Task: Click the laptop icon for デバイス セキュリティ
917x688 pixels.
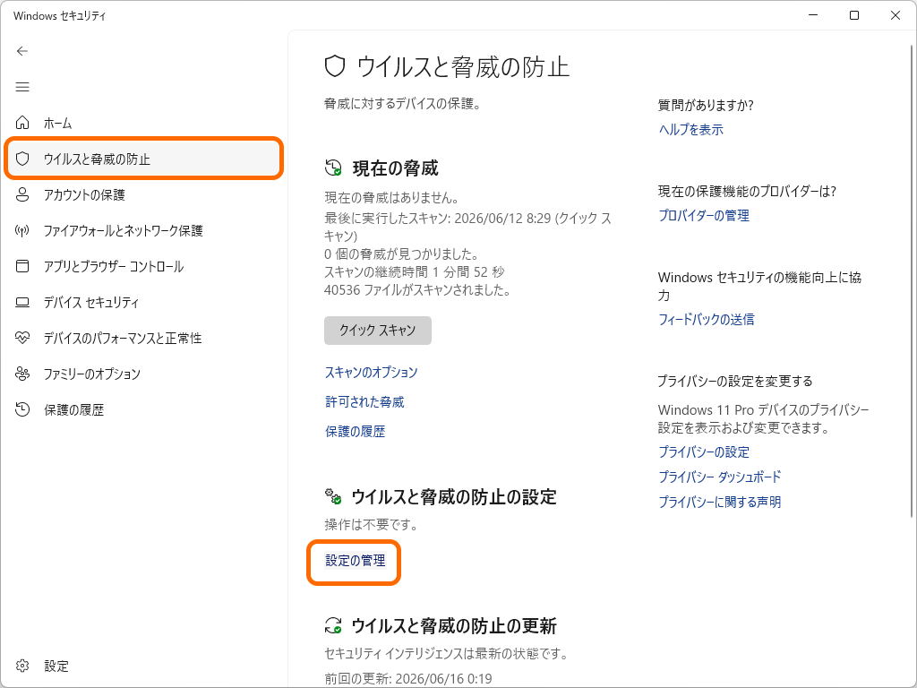Action: 22,303
